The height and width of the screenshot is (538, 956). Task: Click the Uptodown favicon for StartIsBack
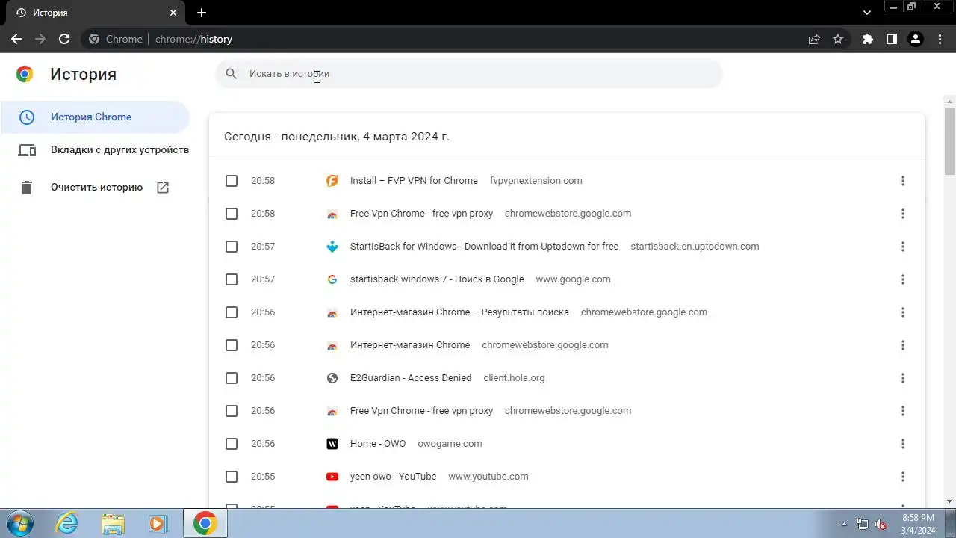click(332, 247)
